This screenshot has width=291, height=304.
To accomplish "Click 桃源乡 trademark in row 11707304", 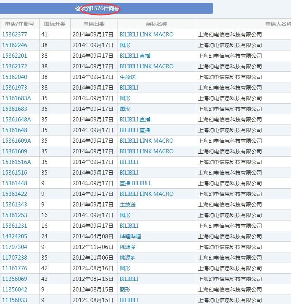I will tap(127, 247).
